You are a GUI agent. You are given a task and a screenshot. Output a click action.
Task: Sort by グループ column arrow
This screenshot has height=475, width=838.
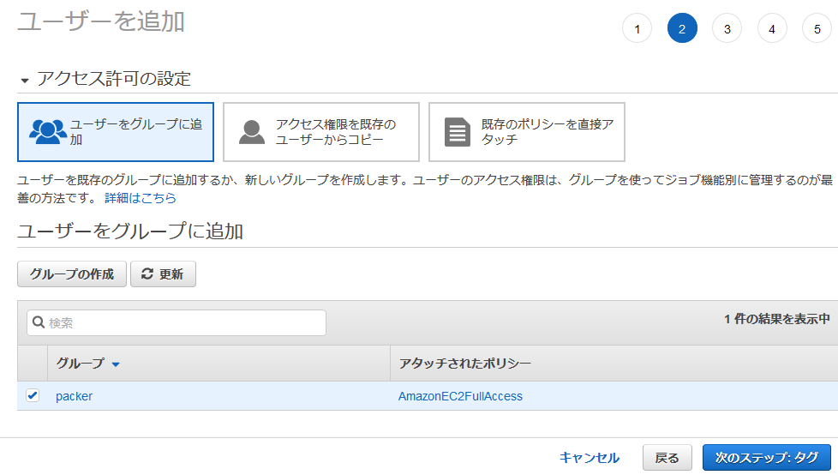pyautogui.click(x=116, y=364)
